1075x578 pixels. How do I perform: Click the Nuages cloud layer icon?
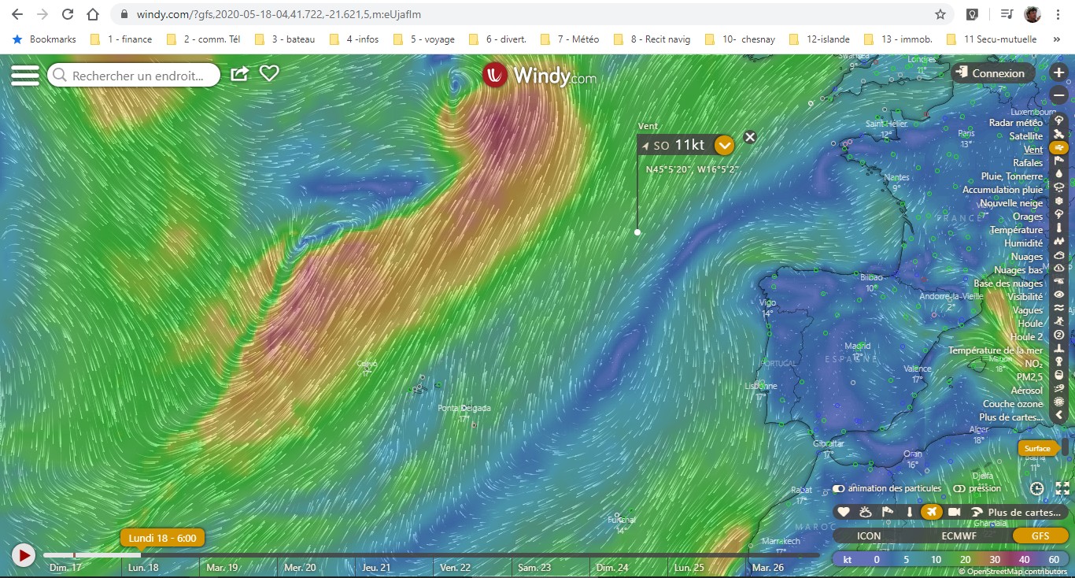pyautogui.click(x=1058, y=256)
